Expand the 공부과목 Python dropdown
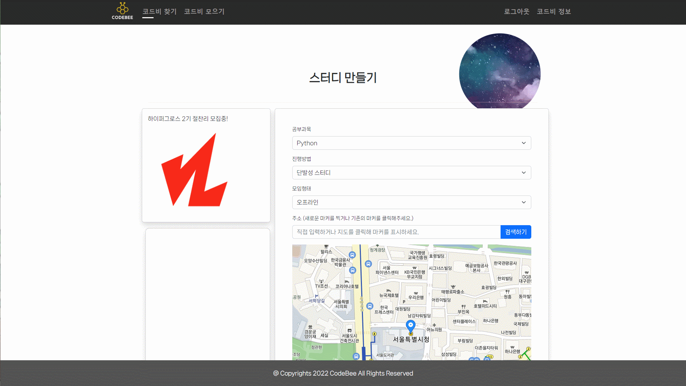 click(x=411, y=143)
